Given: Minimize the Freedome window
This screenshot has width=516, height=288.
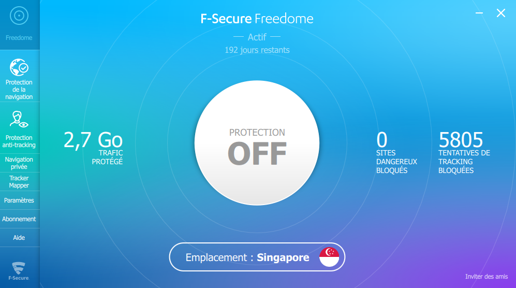Looking at the screenshot, I should 479,13.
